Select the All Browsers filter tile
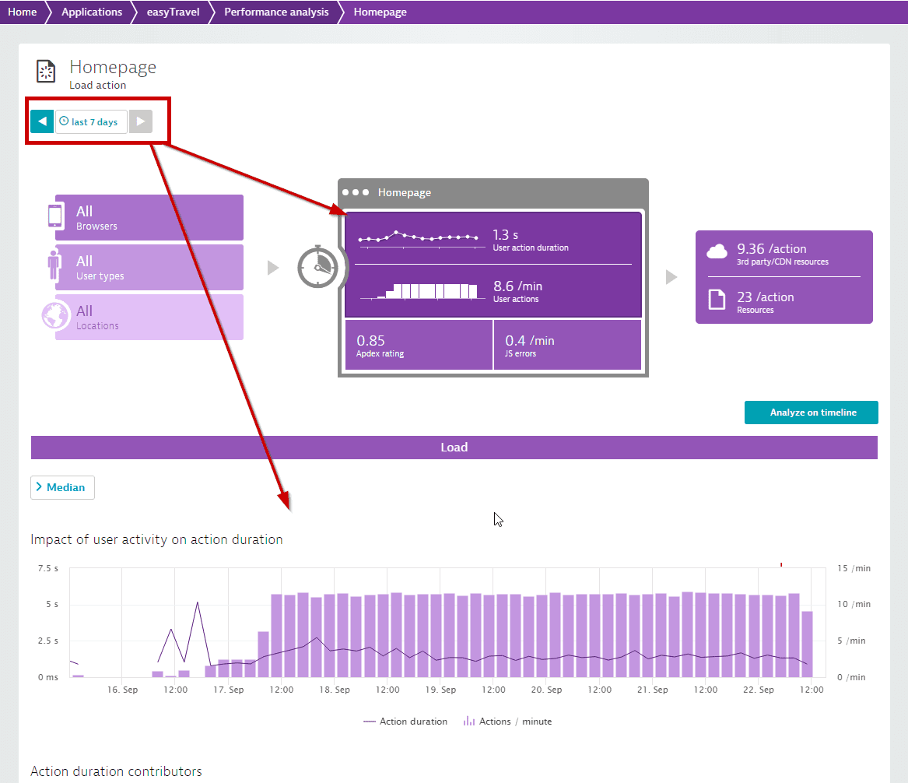908x783 pixels. [149, 217]
